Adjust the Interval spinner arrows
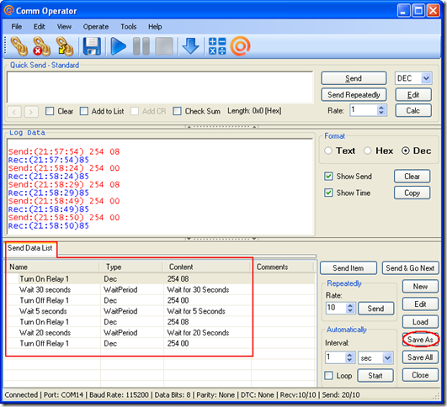Image resolution: width=447 pixels, height=407 pixels. coord(349,357)
